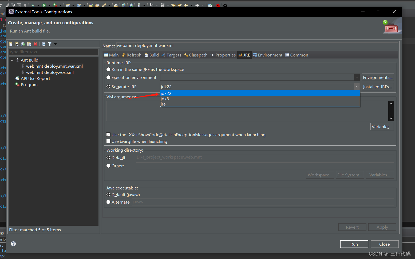The width and height of the screenshot is (415, 259).
Task: Click the green Run icon in Eclipse toolbar
Action: (x=44, y=5)
